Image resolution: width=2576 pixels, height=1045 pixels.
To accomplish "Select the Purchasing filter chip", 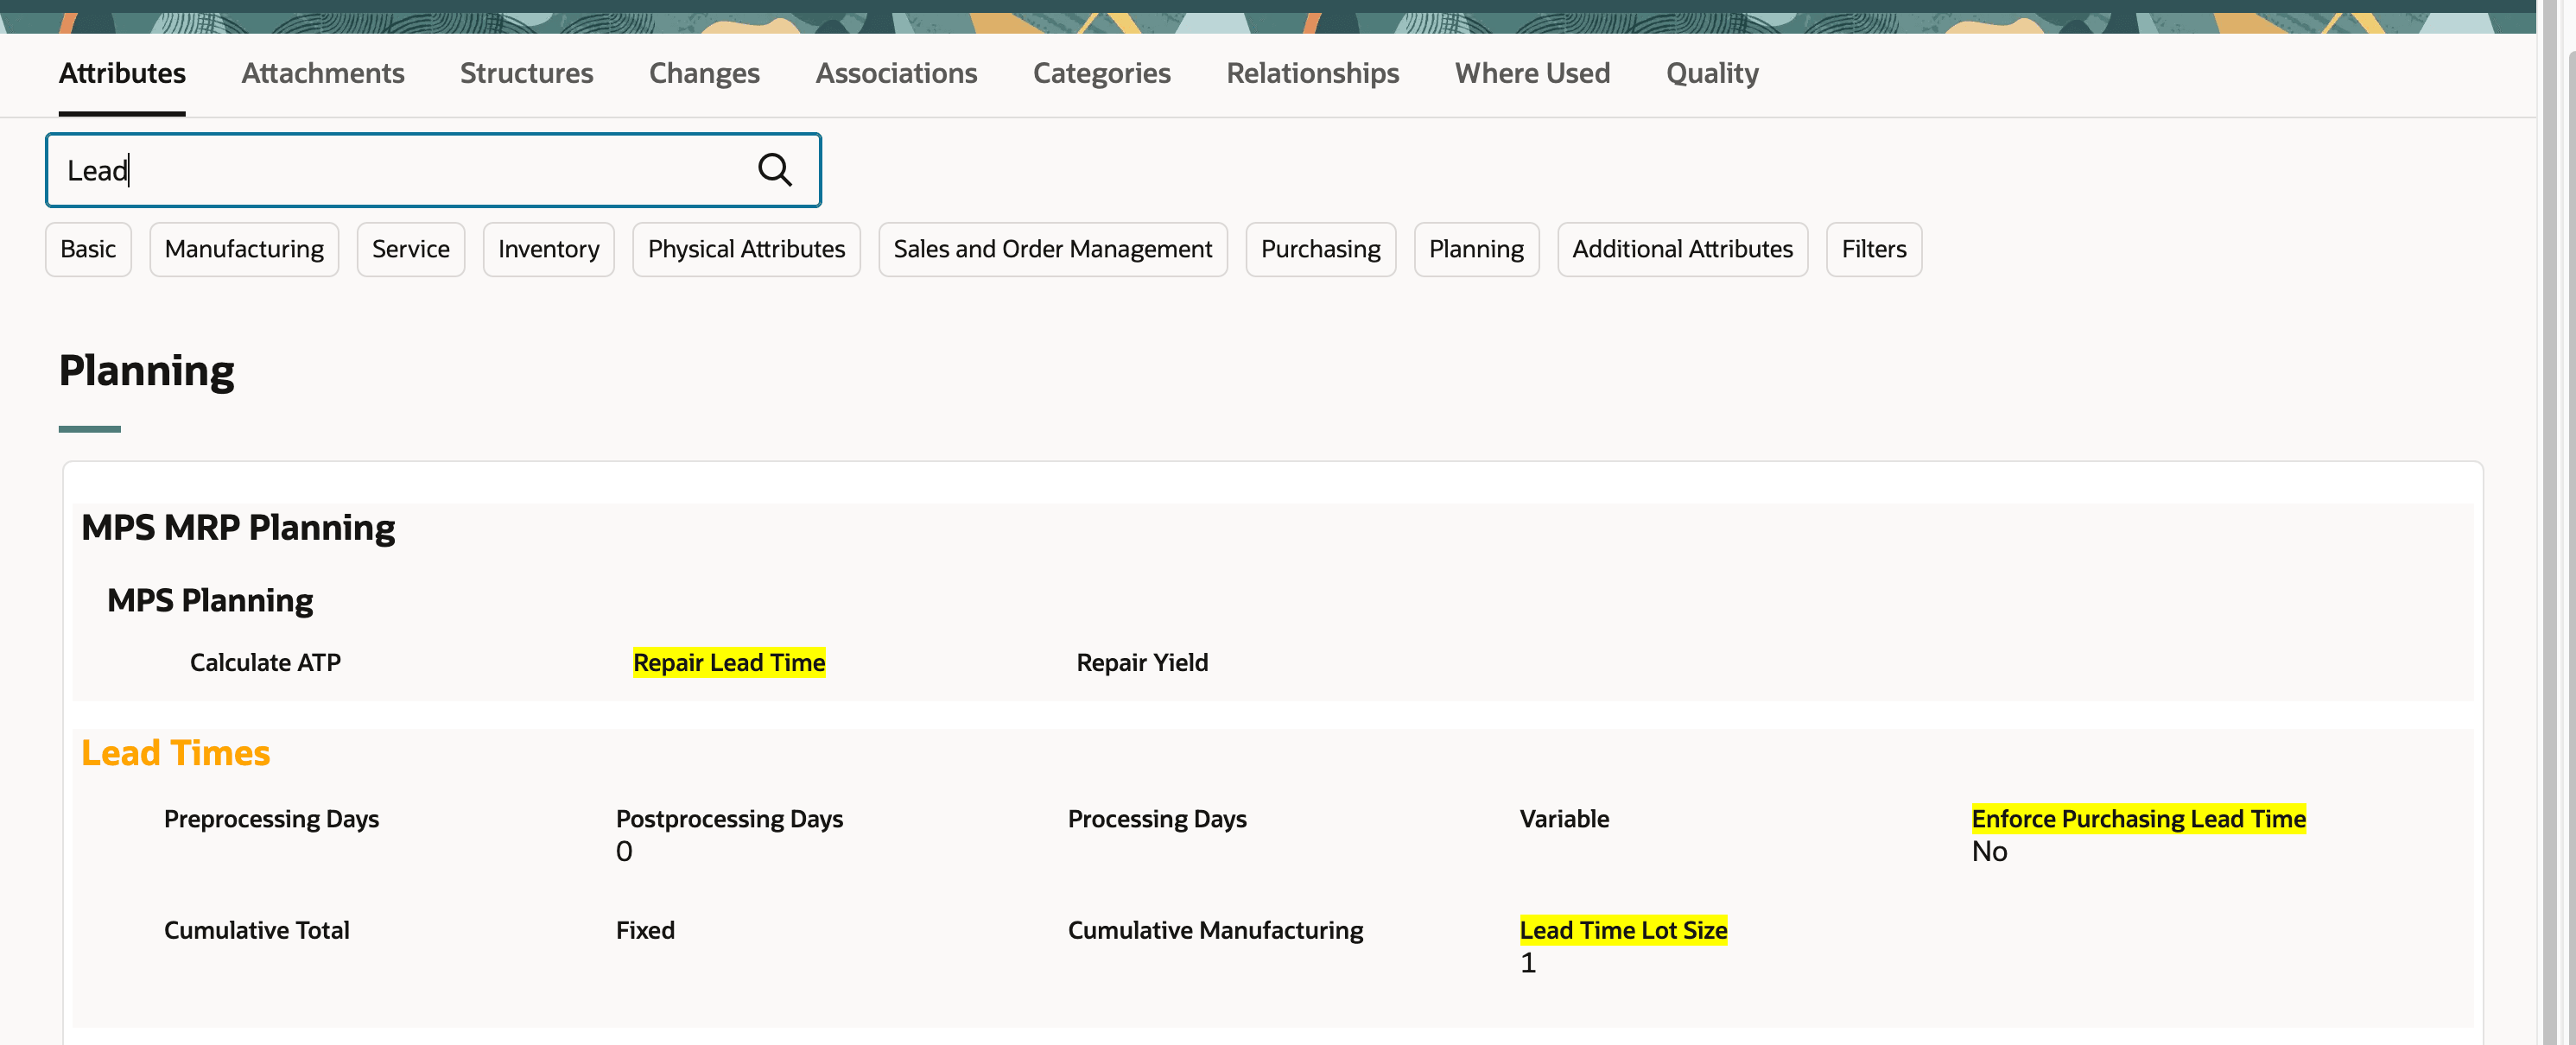I will (x=1320, y=249).
